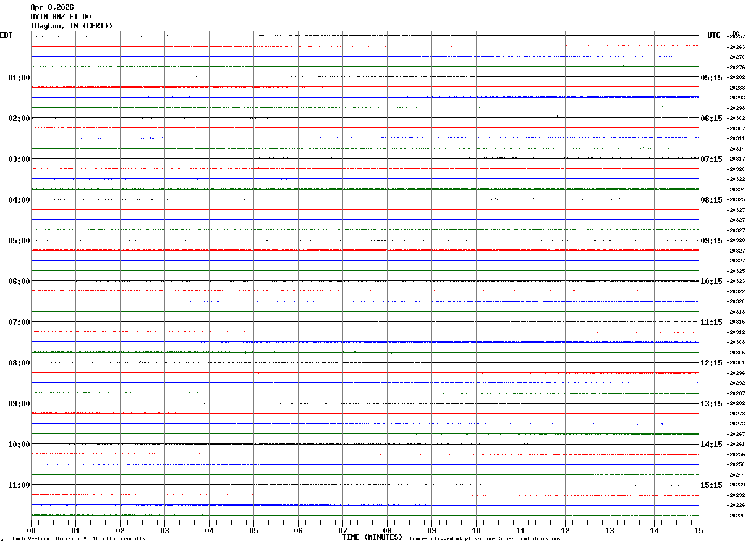The image size is (748, 547).
Task: Click the DC offset value -20317
Action: 736,159
